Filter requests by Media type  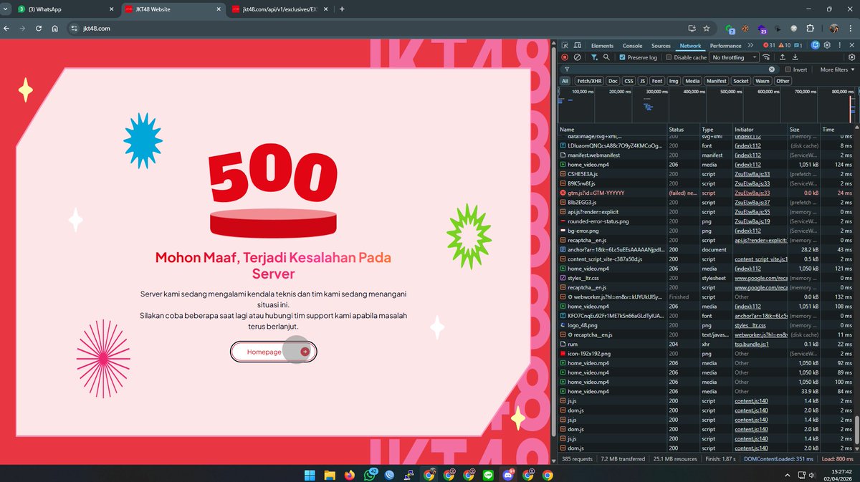tap(692, 81)
